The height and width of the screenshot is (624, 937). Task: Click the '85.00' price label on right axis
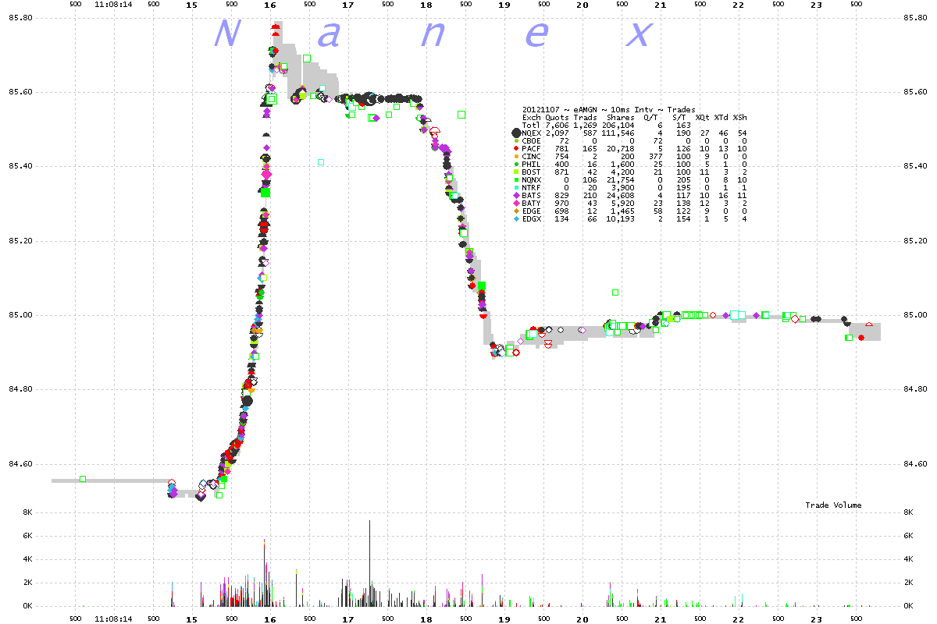tap(915, 315)
